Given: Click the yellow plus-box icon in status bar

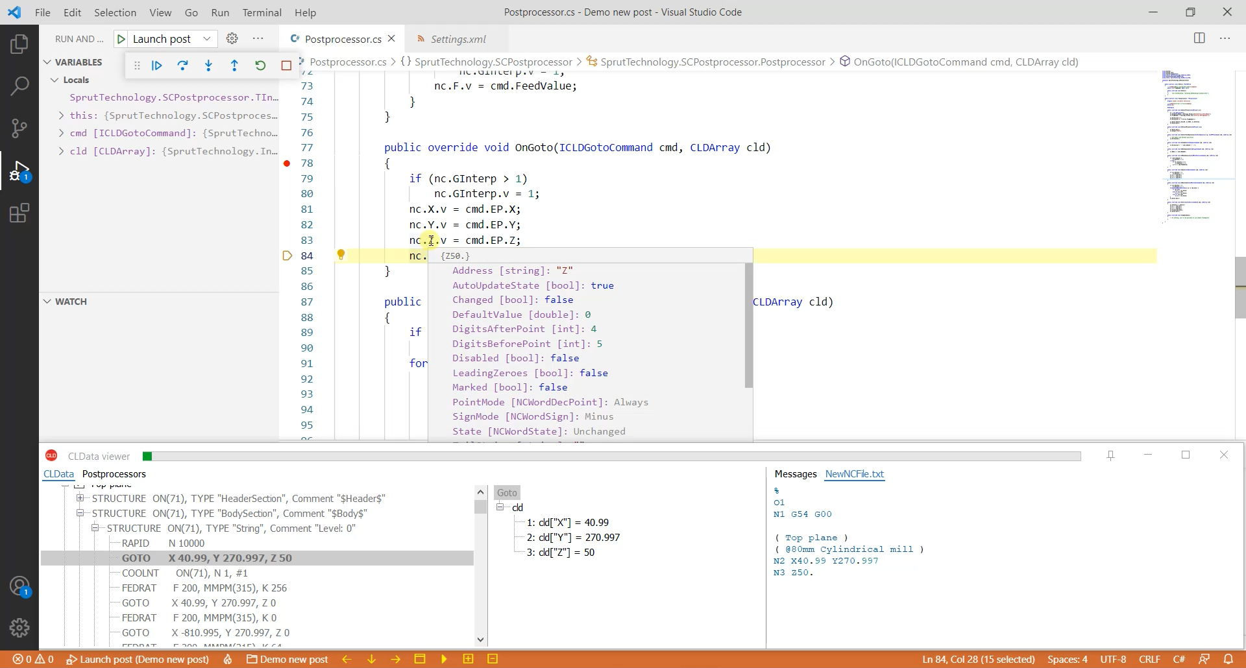Looking at the screenshot, I should (x=468, y=659).
